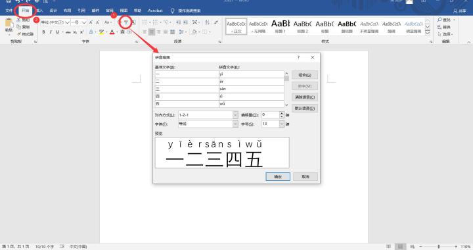The width and height of the screenshot is (473, 250).
Task: Toggle Underline formatting
Action: [x=57, y=32]
